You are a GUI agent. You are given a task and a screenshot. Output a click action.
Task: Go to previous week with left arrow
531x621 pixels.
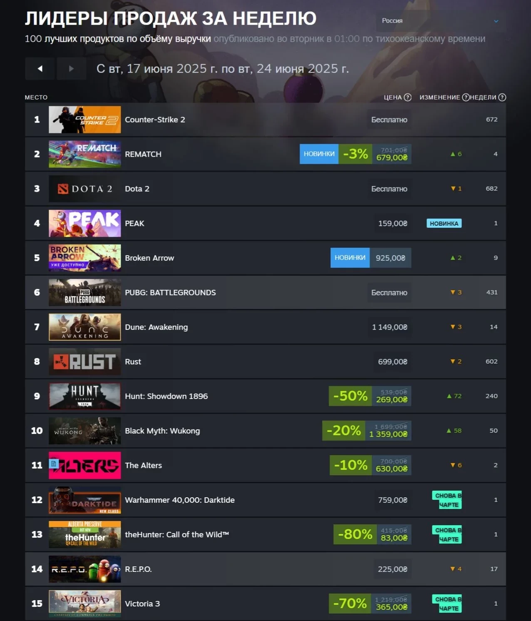coord(40,69)
